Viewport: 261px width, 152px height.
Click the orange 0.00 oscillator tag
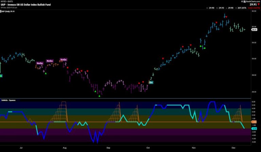coord(254,122)
